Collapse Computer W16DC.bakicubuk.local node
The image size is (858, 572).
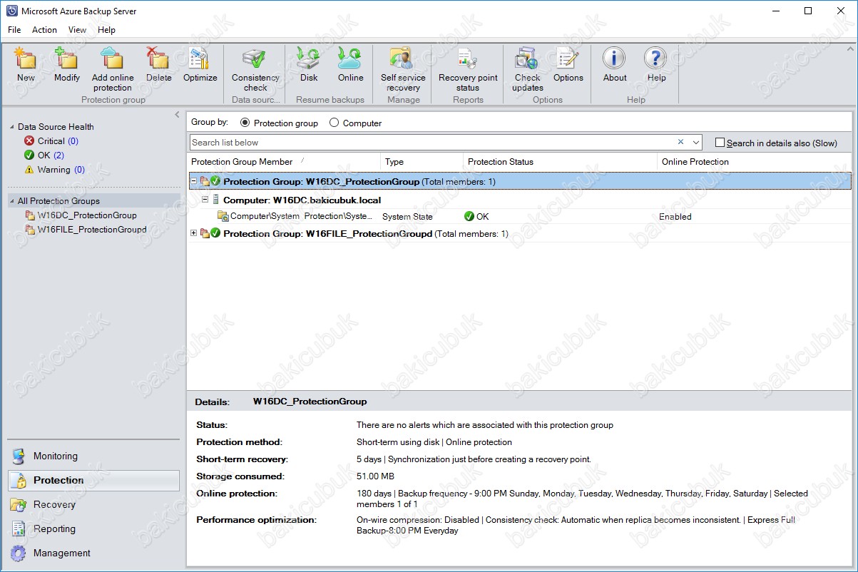(205, 200)
